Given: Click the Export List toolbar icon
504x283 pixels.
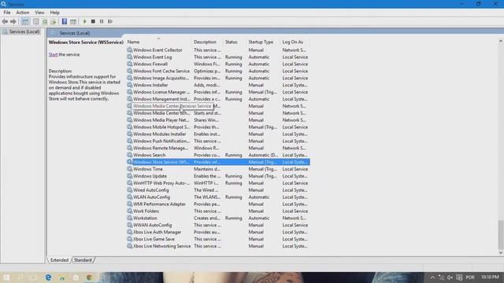Looking at the screenshot, I should (x=53, y=21).
